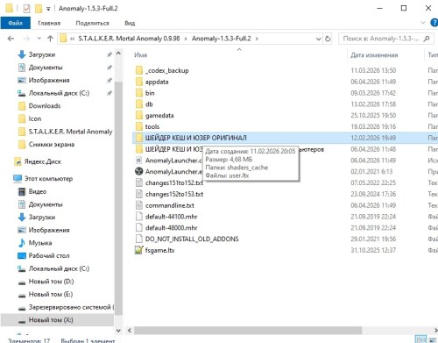Select the AnomalyLauncher config file icon
Viewport: 438px width, 343px height.
pos(139,161)
